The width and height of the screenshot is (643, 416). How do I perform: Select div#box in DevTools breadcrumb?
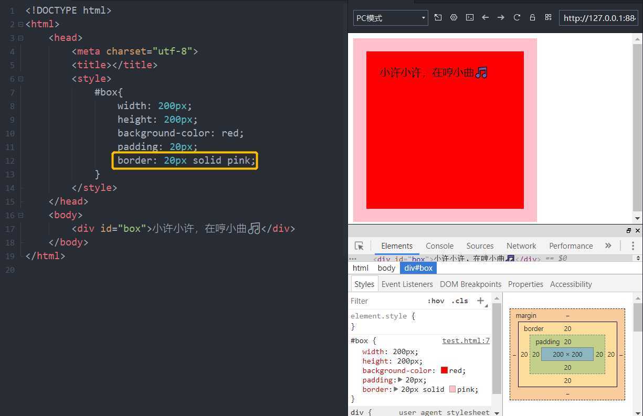click(x=418, y=268)
